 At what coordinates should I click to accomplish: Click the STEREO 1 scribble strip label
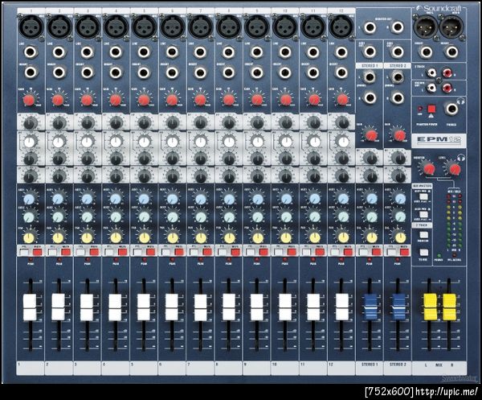[370, 365]
